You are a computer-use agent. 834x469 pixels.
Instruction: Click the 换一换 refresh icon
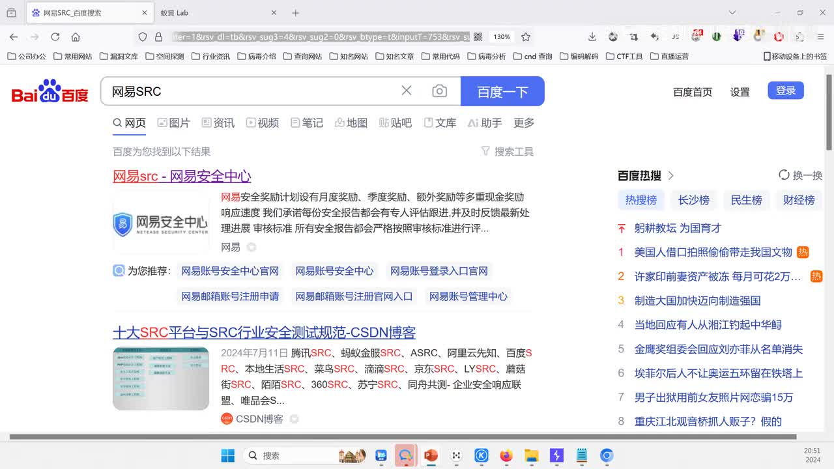pyautogui.click(x=784, y=175)
